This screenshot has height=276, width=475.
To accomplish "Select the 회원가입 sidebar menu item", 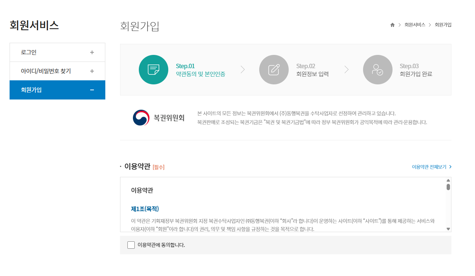I will coord(31,90).
